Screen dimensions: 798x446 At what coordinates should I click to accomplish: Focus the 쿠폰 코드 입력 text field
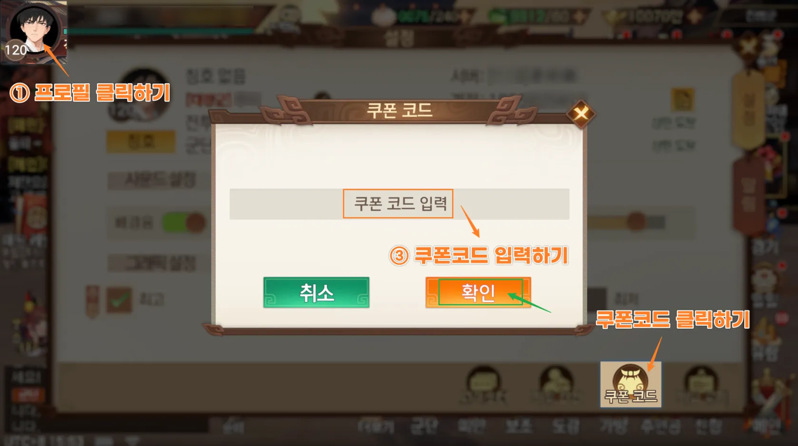399,204
